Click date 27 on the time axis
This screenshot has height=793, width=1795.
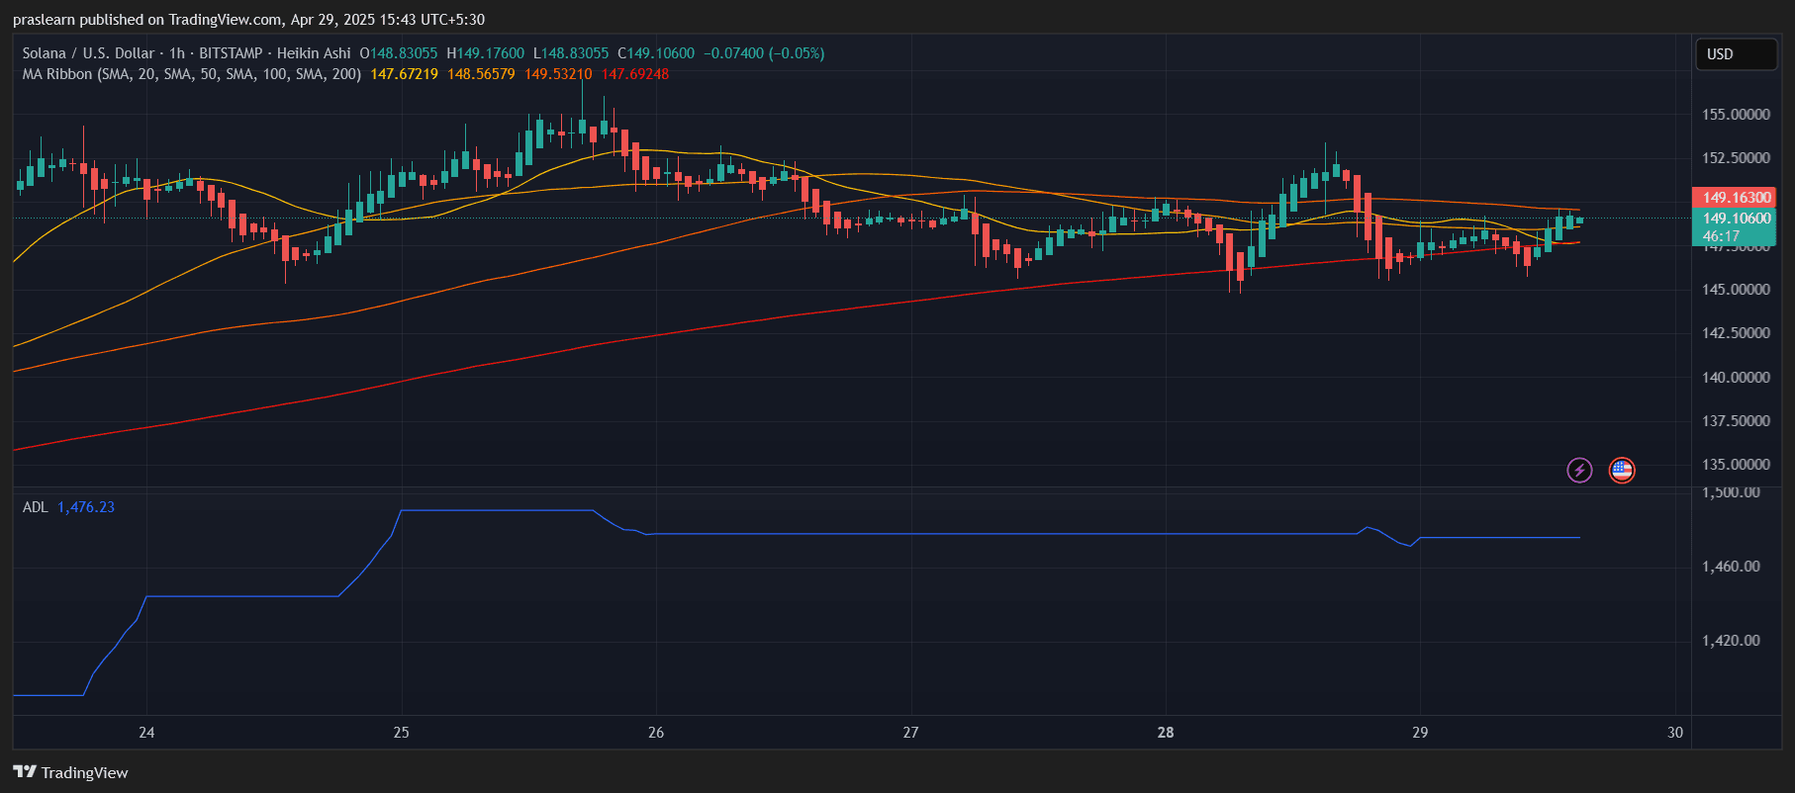coord(910,733)
